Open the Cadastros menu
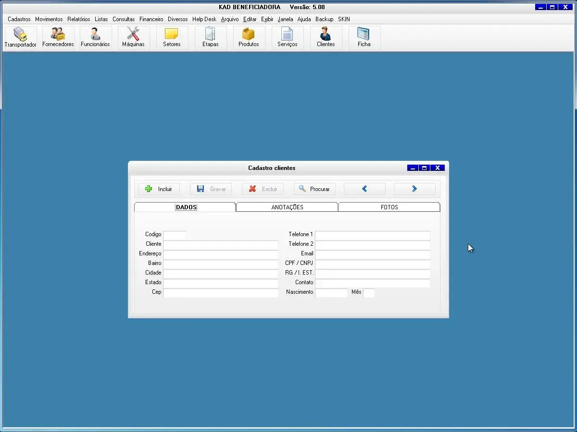 pyautogui.click(x=19, y=19)
